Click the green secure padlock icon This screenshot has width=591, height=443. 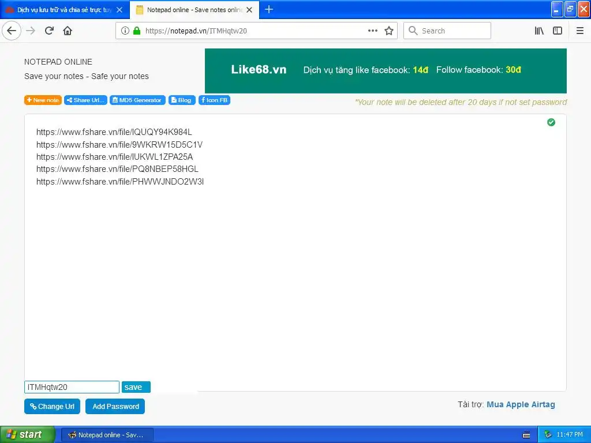point(137,31)
